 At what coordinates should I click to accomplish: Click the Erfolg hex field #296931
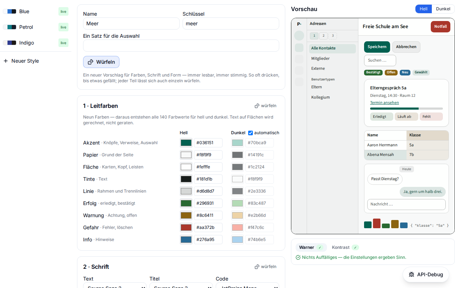pos(208,203)
